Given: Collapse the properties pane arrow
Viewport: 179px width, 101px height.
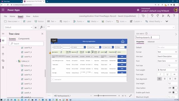Looking at the screenshot, I should [x=176, y=34].
